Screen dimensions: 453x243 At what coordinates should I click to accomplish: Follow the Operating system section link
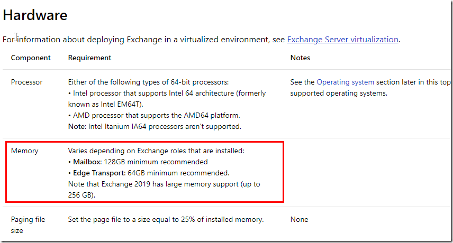click(x=345, y=82)
